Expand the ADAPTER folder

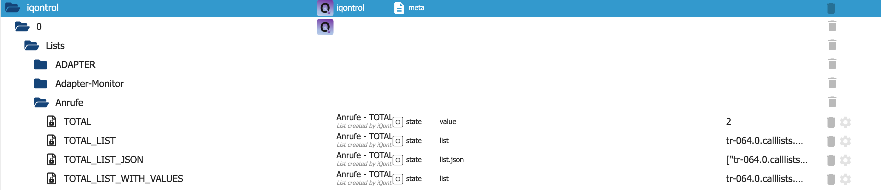41,64
